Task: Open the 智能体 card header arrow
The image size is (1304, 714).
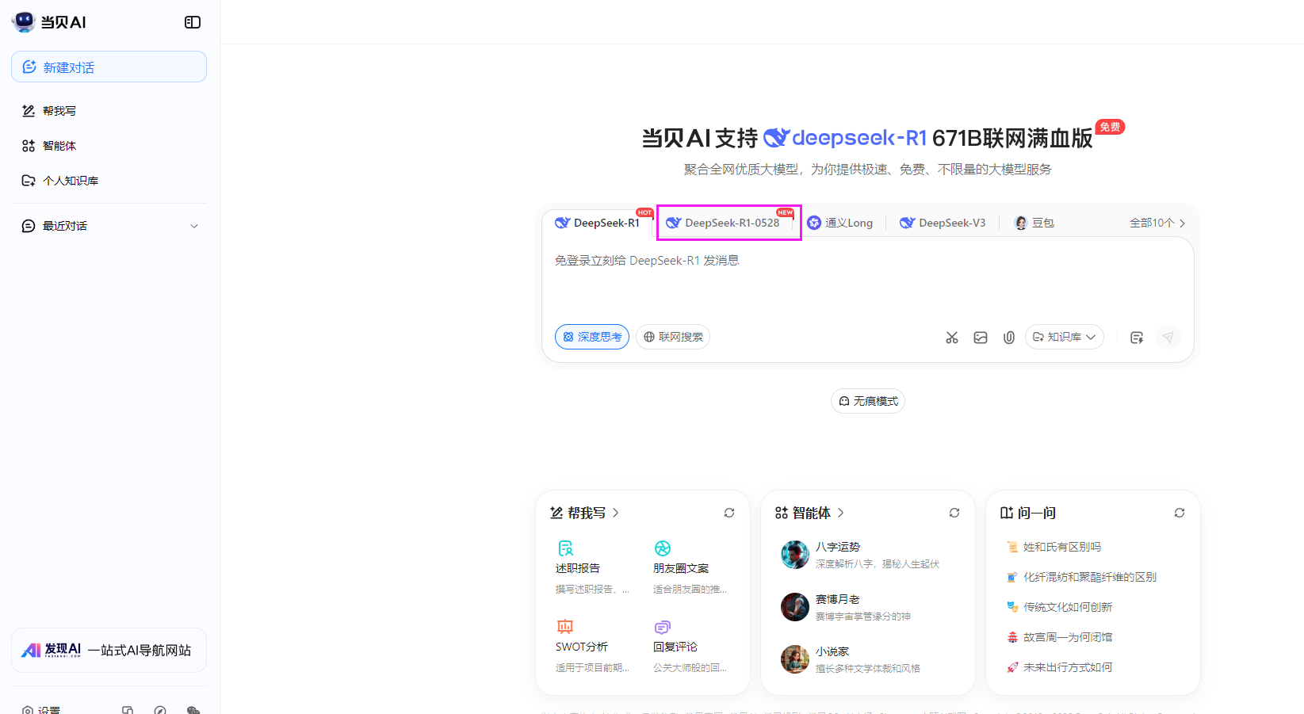Action: click(x=841, y=513)
